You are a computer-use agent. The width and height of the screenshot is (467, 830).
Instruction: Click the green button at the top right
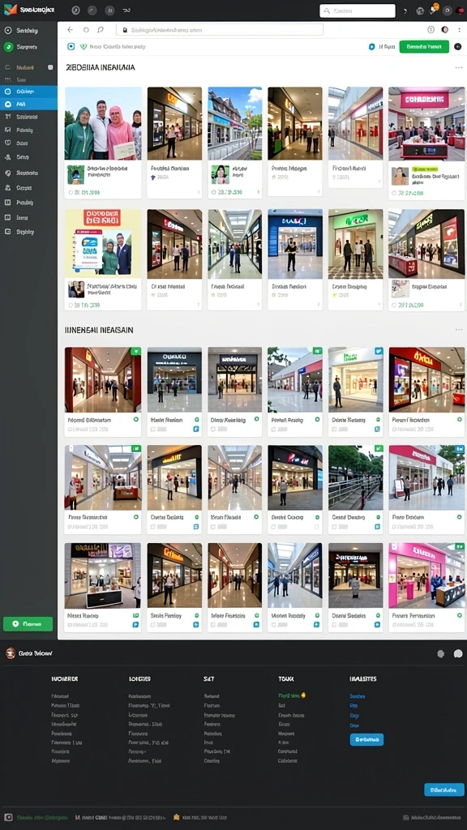point(424,46)
